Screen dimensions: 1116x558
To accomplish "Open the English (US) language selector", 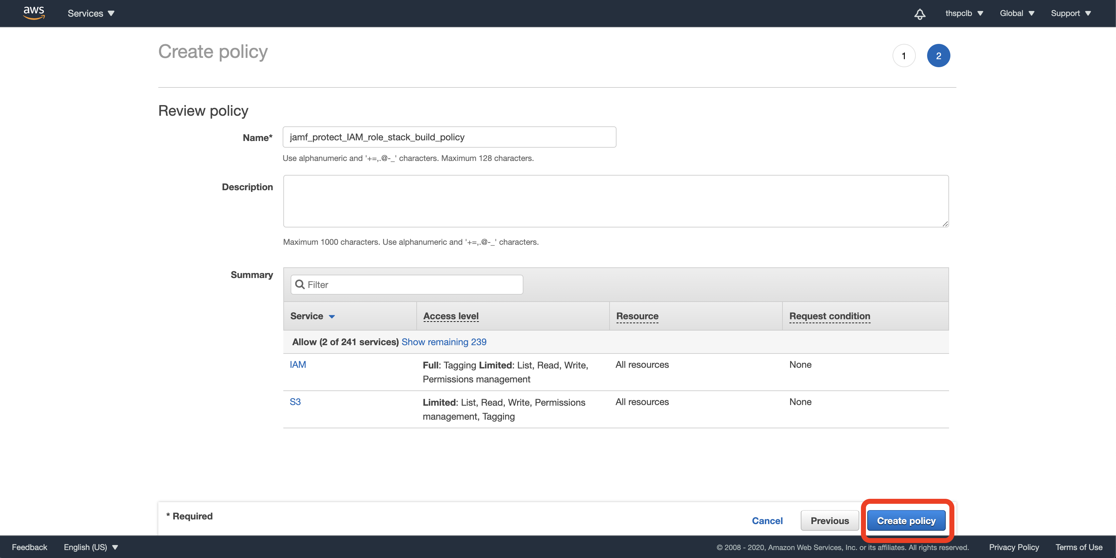I will click(91, 547).
